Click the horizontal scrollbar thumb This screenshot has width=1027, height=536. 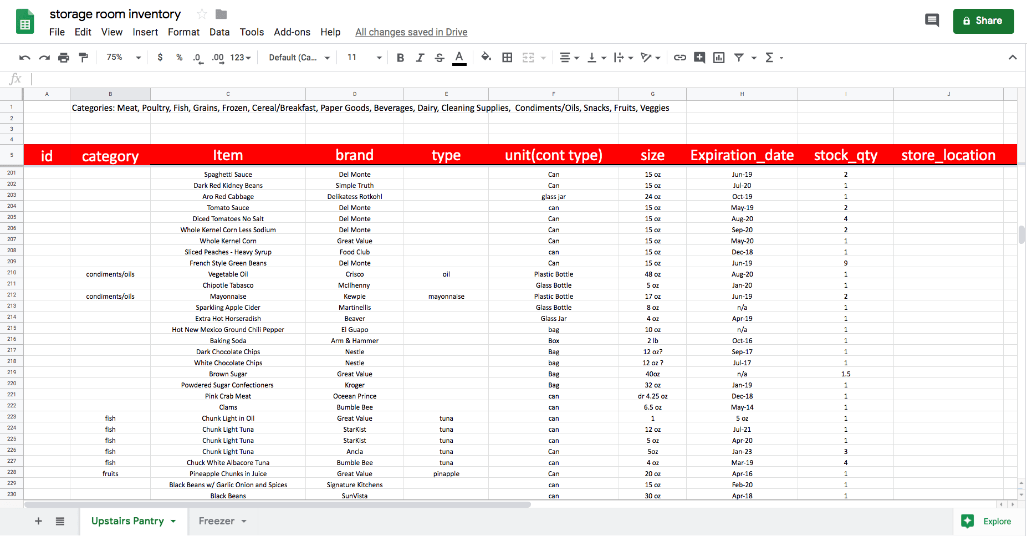pos(278,504)
